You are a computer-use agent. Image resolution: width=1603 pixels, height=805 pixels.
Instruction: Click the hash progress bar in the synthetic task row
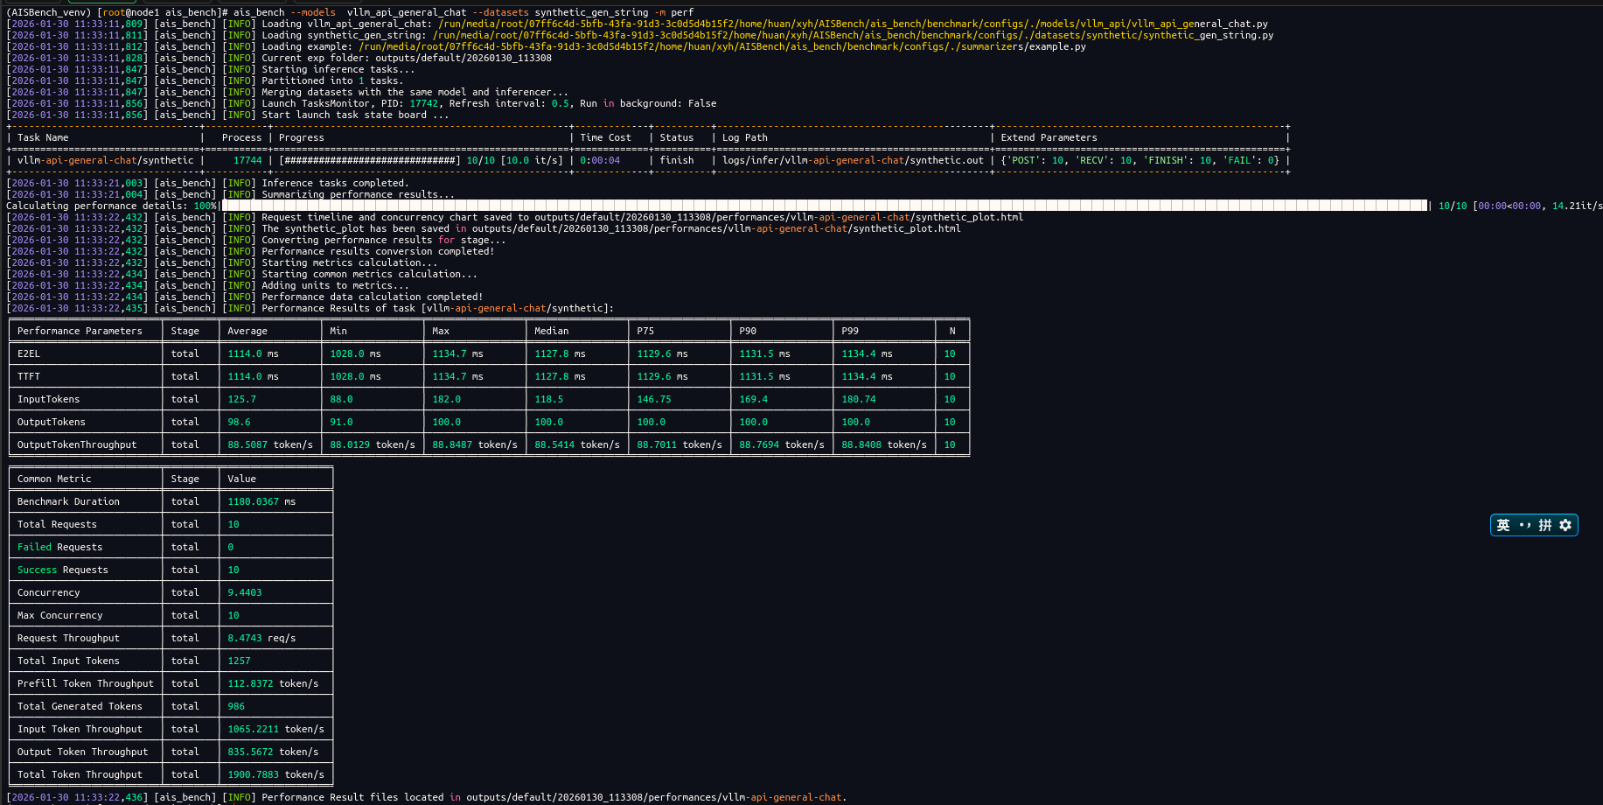click(x=370, y=160)
